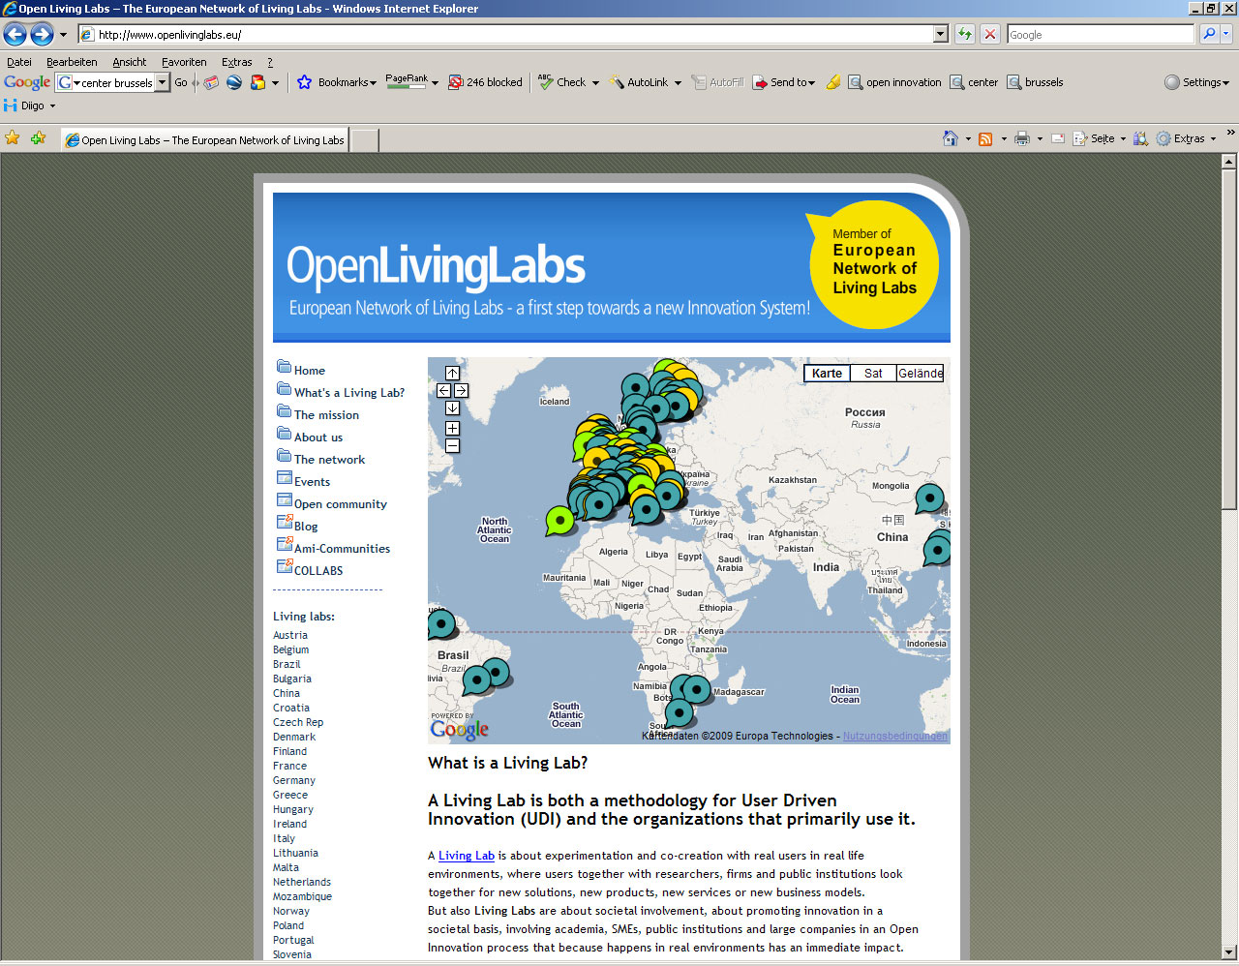Viewport: 1239px width, 966px height.
Task: Open the Belgium living labs link
Action: tap(290, 649)
